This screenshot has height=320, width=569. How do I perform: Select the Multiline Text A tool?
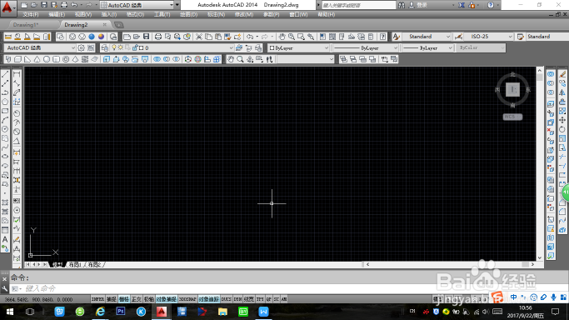tap(5, 239)
